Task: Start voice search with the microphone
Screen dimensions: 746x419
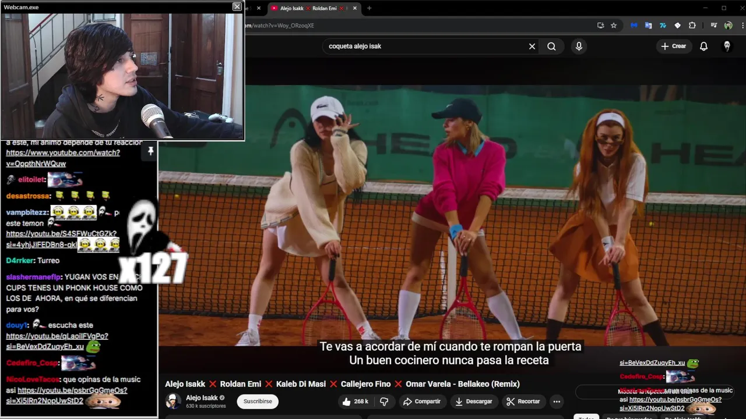Action: click(x=579, y=46)
